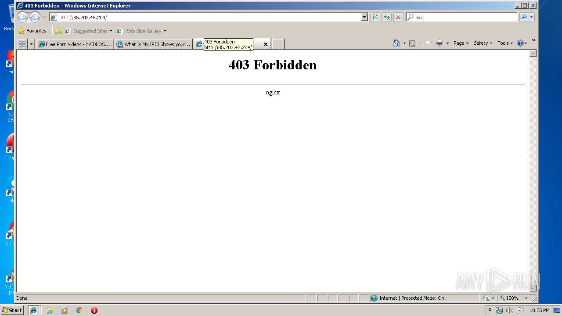Image resolution: width=562 pixels, height=316 pixels.
Task: Launch Chrome from taskbar
Action: [79, 310]
